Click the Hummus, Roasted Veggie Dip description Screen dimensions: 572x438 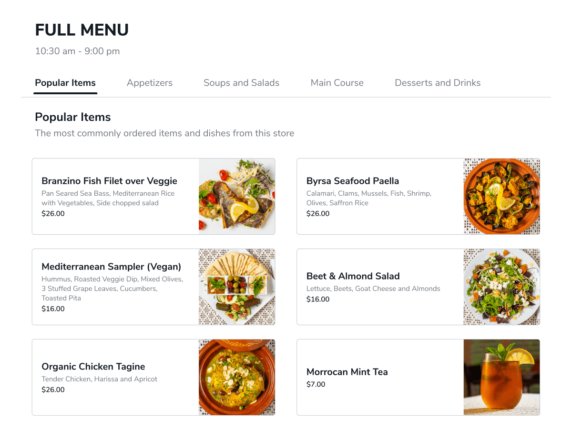(112, 289)
